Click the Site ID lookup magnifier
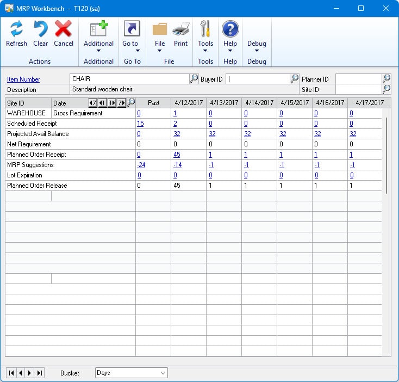This screenshot has height=382, width=399. coord(386,89)
